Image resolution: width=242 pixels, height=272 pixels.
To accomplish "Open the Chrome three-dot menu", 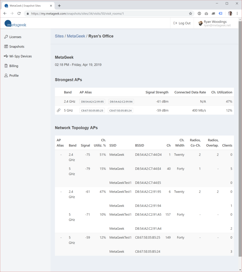I will pyautogui.click(x=237, y=14).
